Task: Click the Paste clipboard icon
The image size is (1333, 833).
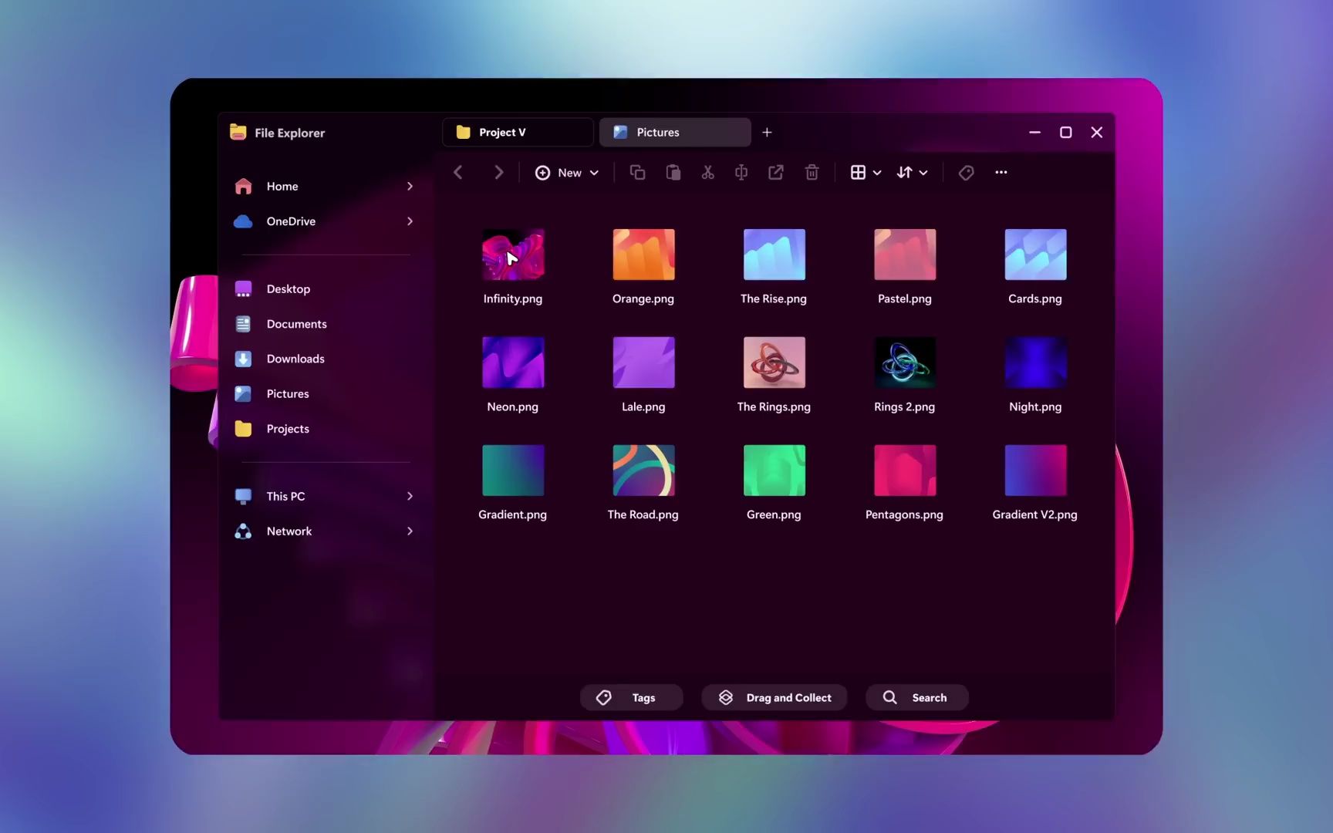Action: coord(673,173)
